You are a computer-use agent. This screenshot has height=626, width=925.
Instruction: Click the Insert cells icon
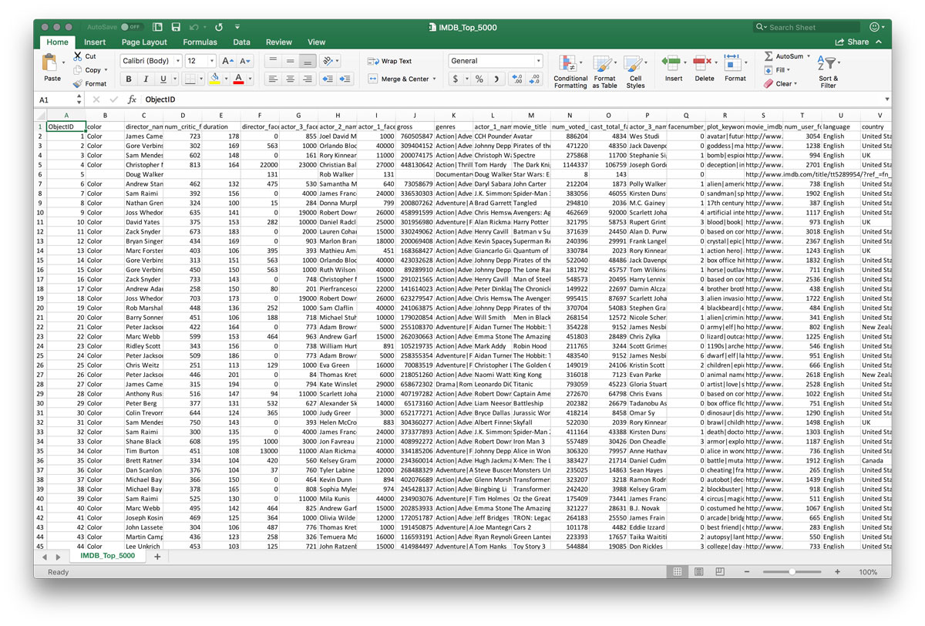tap(673, 63)
